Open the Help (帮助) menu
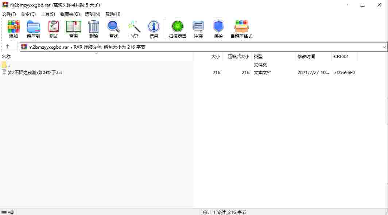Screen dimensions: 388x215 [x=113, y=14]
